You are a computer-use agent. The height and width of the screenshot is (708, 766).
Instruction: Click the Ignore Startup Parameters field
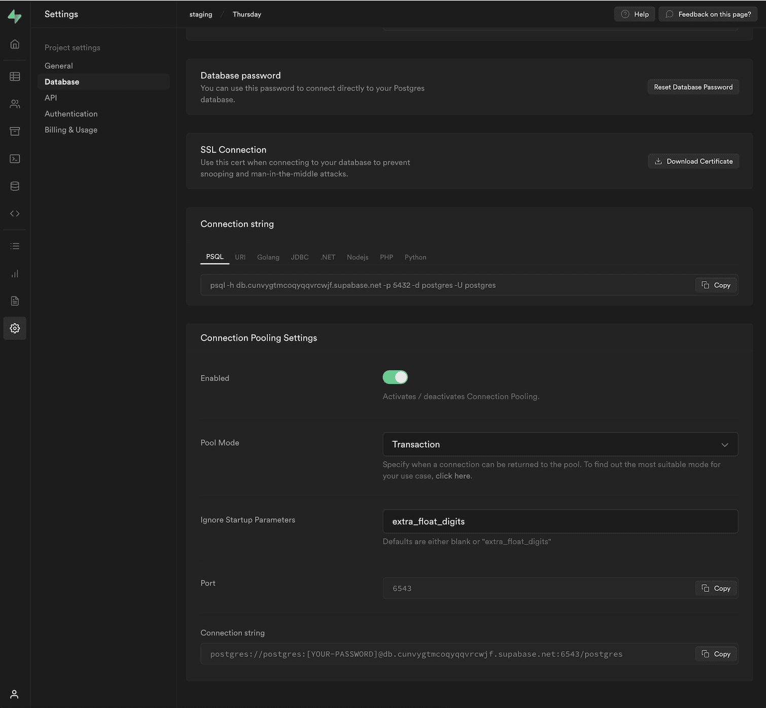pos(560,521)
